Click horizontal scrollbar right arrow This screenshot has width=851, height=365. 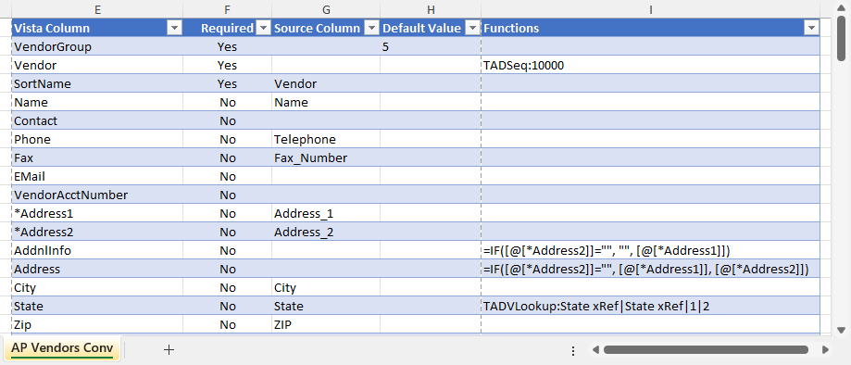(x=825, y=350)
